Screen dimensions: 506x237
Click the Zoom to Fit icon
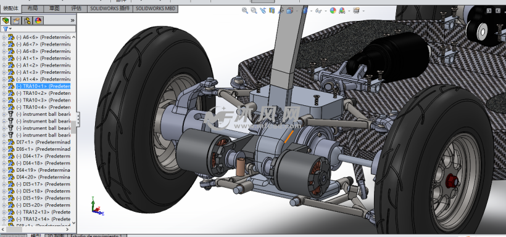pos(245,10)
